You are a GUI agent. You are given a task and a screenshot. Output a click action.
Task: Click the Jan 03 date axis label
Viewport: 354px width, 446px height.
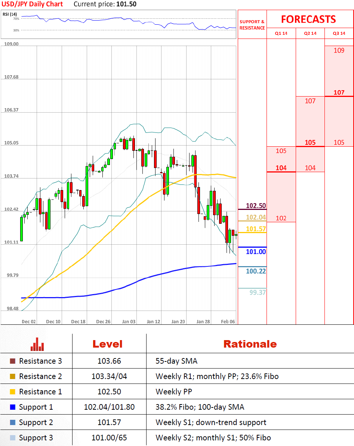tap(129, 322)
